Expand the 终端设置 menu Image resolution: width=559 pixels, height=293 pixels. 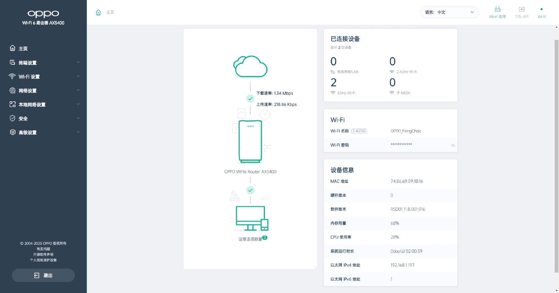point(44,63)
